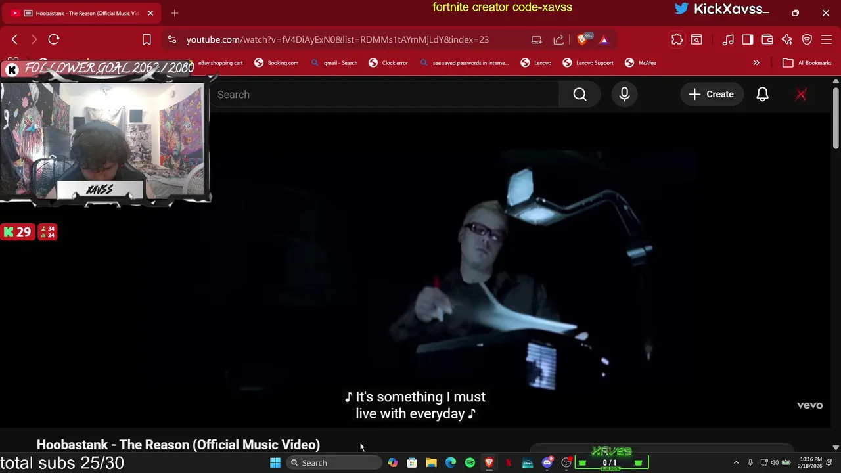The width and height of the screenshot is (841, 473).
Task: Open see saved passwords bookmark
Action: coord(465,63)
